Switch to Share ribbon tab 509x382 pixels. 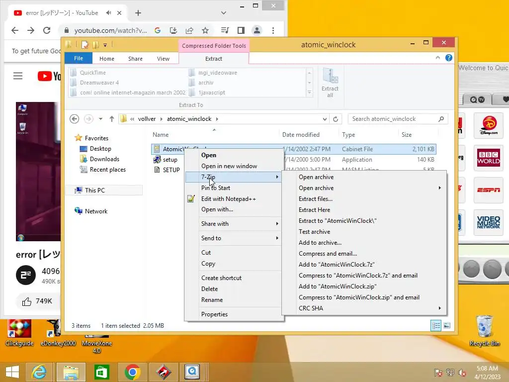(x=135, y=59)
